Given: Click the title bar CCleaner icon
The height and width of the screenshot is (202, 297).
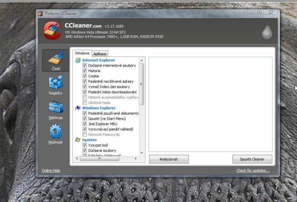Looking at the screenshot, I should (41, 13).
